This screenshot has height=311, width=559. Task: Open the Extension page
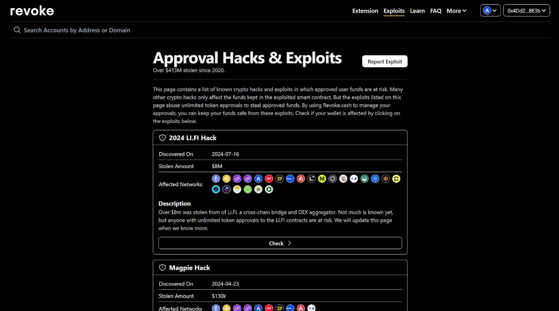[365, 11]
